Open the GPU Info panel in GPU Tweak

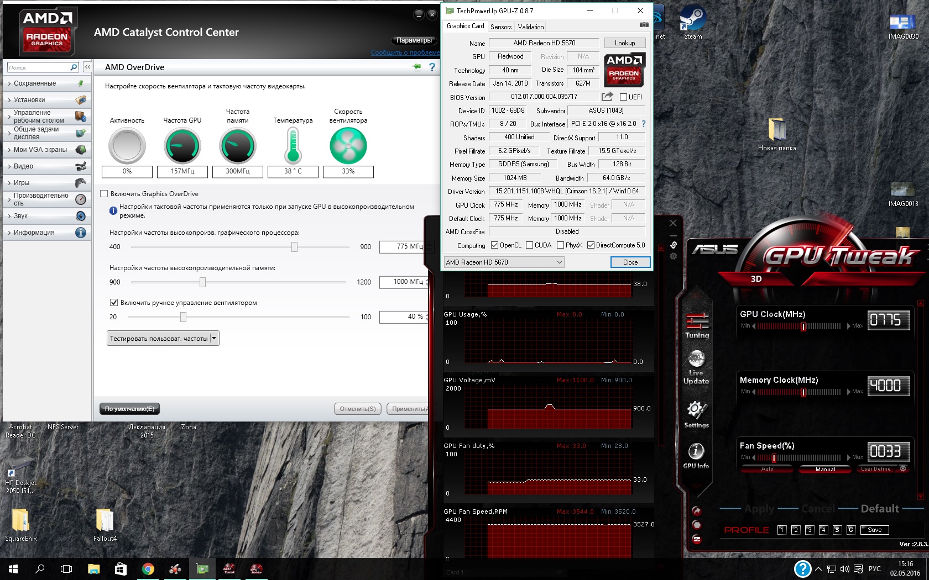point(696,456)
